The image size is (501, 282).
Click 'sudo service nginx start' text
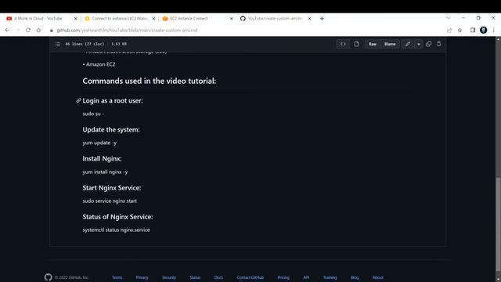point(110,201)
